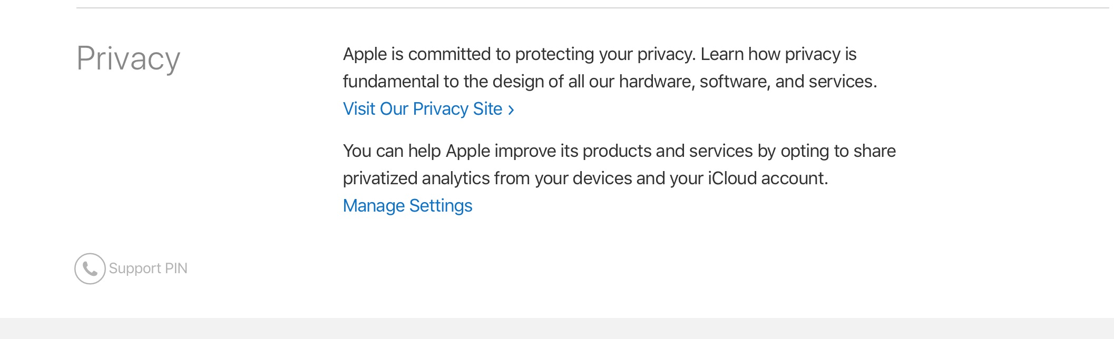This screenshot has width=1114, height=339.
Task: Click the chevron after Visit Our Privacy Site
Action: [x=512, y=109]
